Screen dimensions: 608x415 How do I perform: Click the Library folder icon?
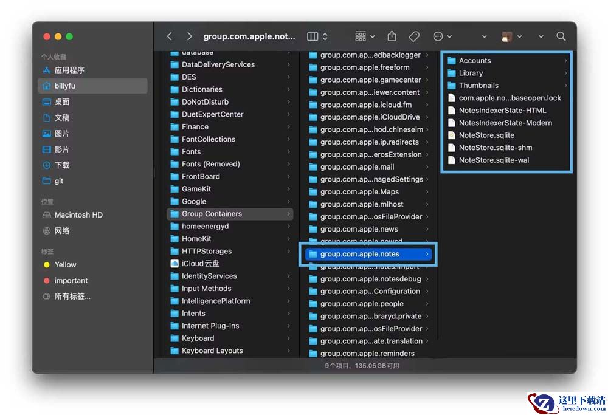(451, 74)
